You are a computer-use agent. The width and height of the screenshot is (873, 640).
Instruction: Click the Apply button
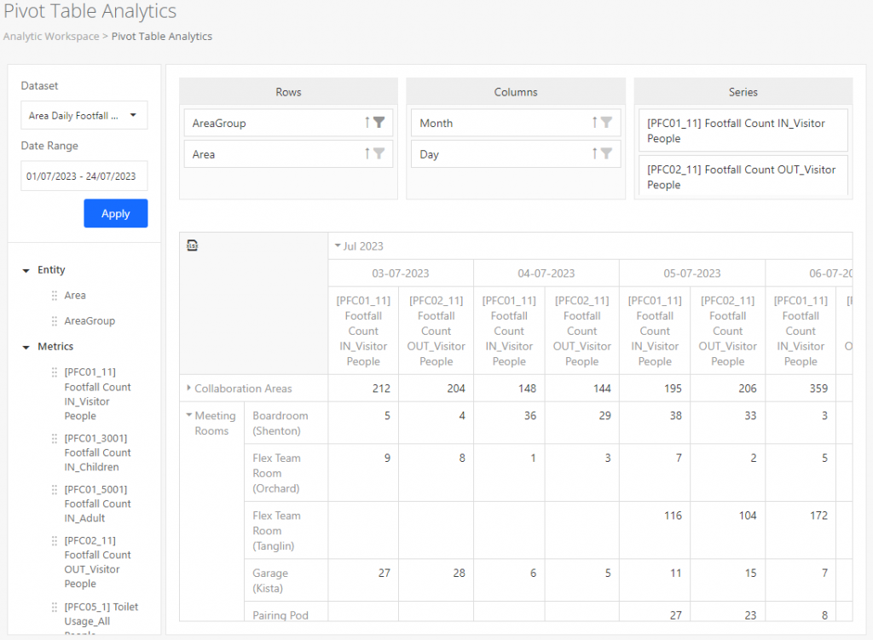[115, 213]
